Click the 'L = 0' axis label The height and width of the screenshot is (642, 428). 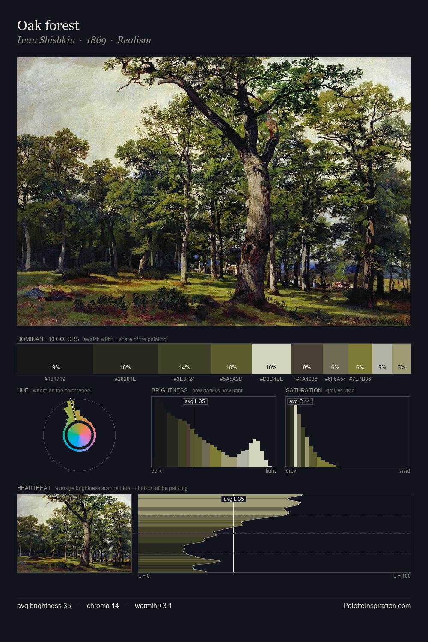[144, 576]
